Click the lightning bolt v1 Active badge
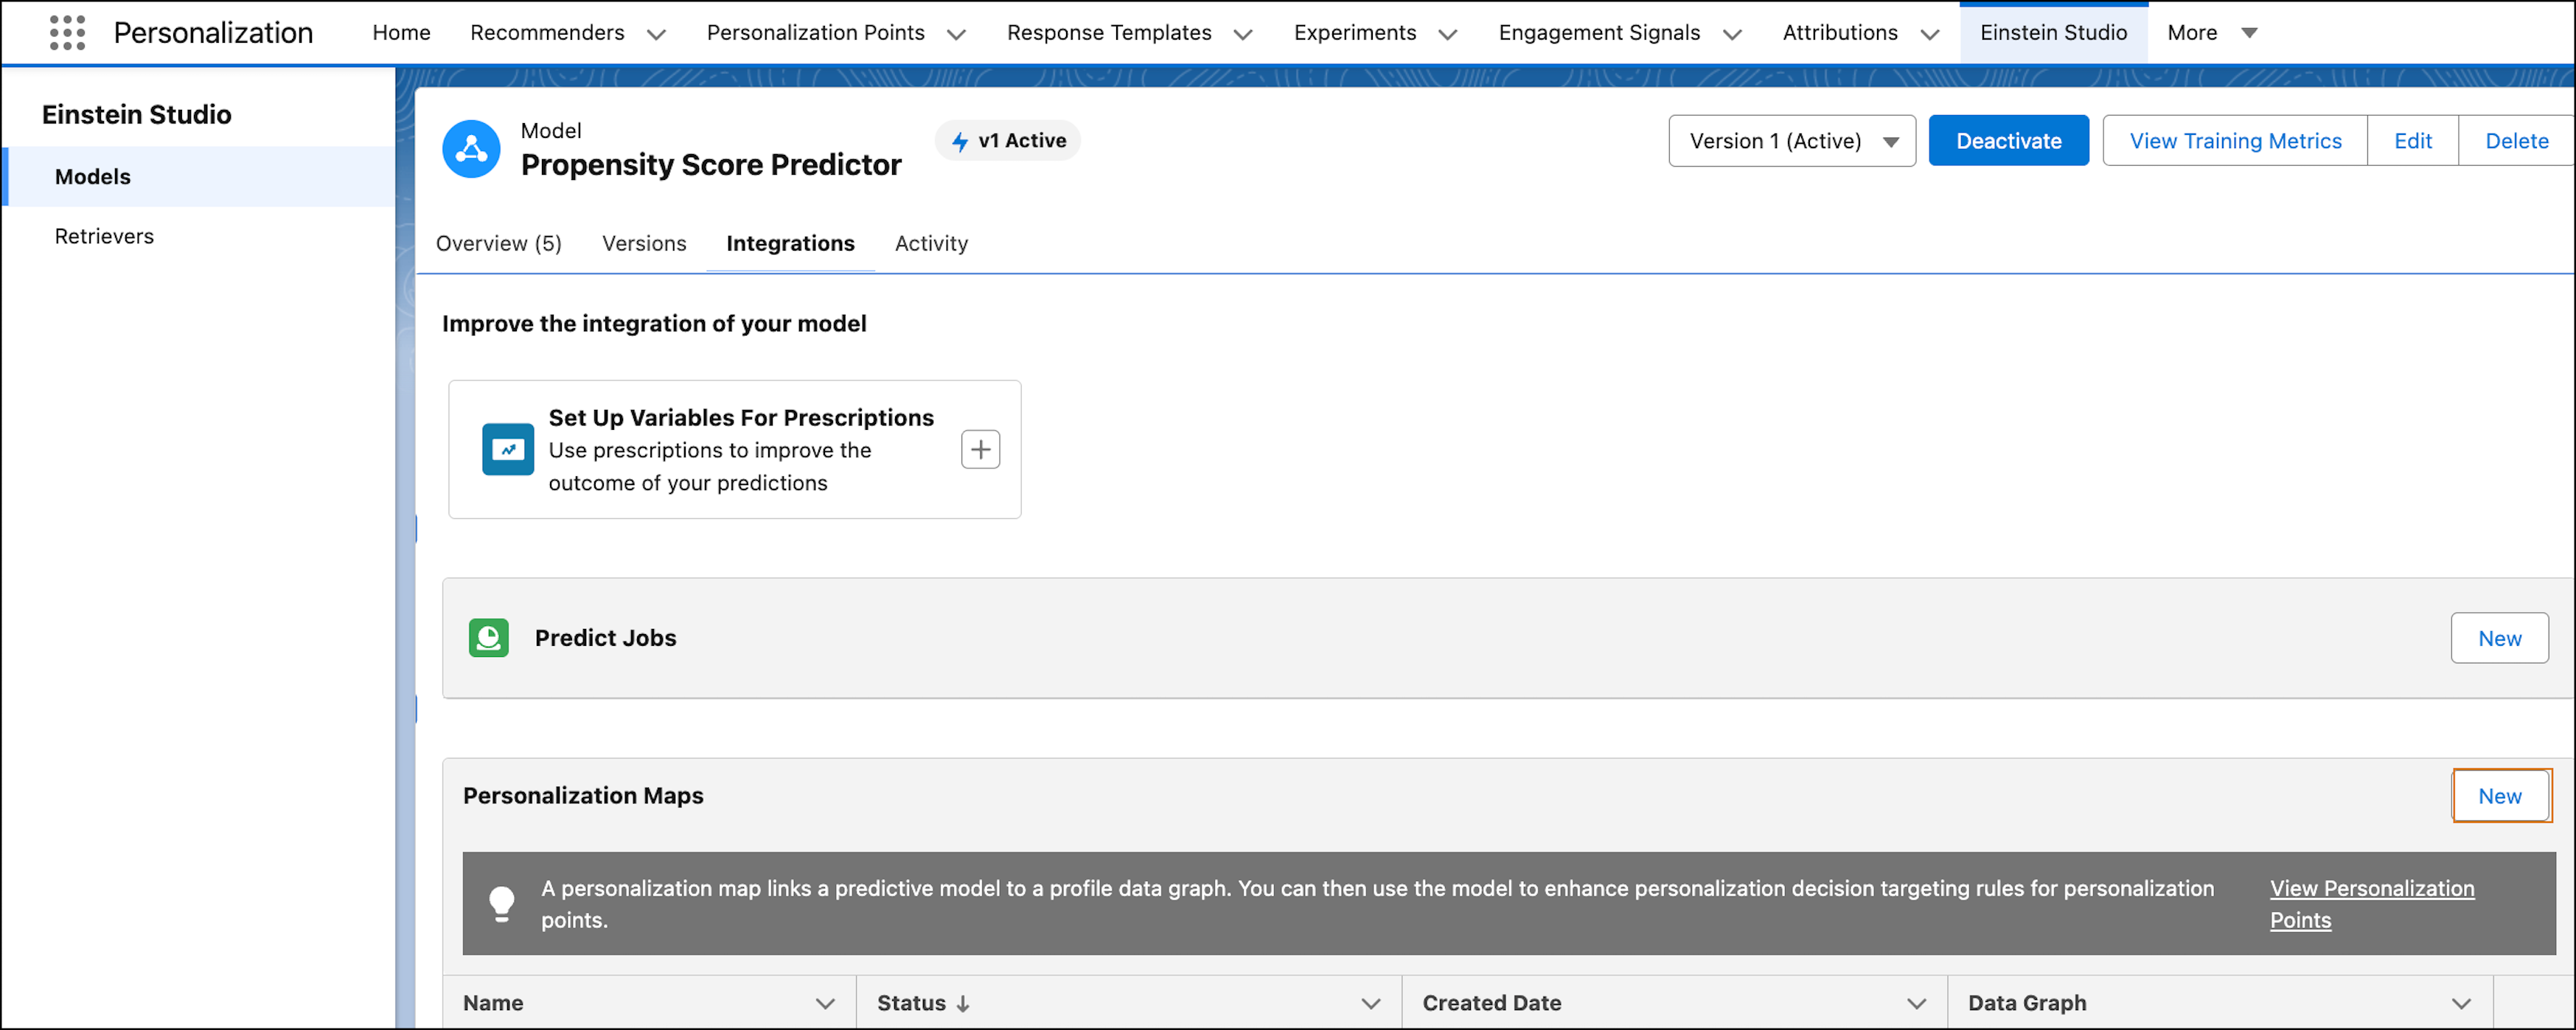 [x=1007, y=141]
